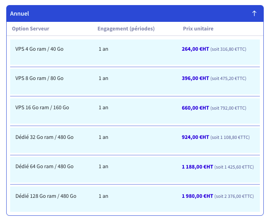Collapse the Annuel section with arrow icon

(x=254, y=13)
